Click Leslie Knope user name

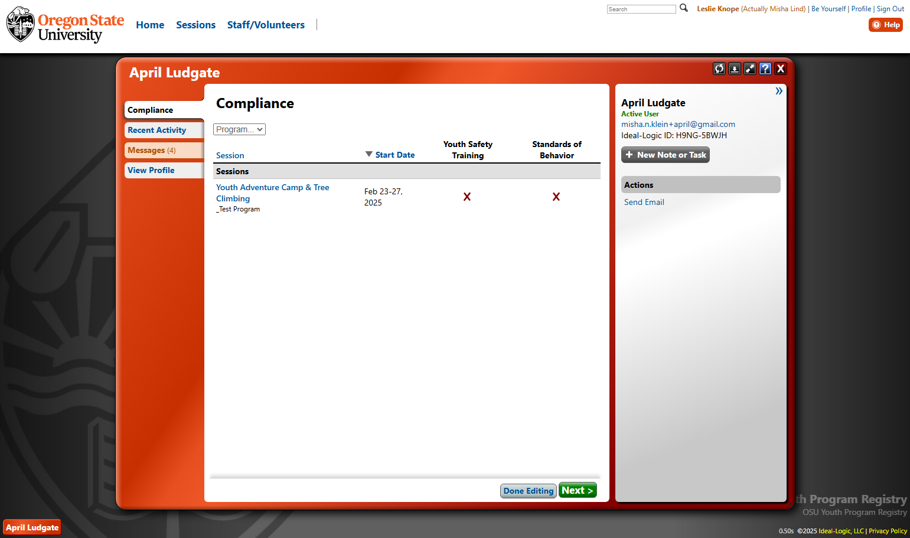coord(718,9)
